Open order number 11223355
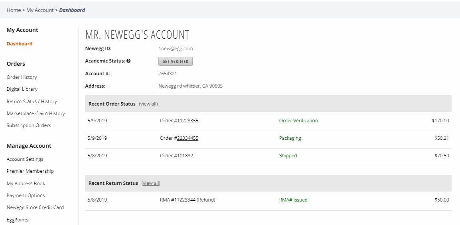 pos(188,120)
